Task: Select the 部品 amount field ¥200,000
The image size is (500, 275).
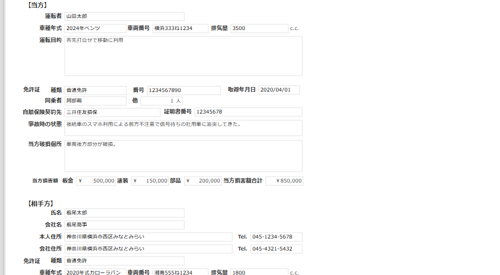Action: click(x=202, y=181)
